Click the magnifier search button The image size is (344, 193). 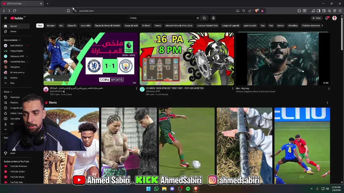204,18
